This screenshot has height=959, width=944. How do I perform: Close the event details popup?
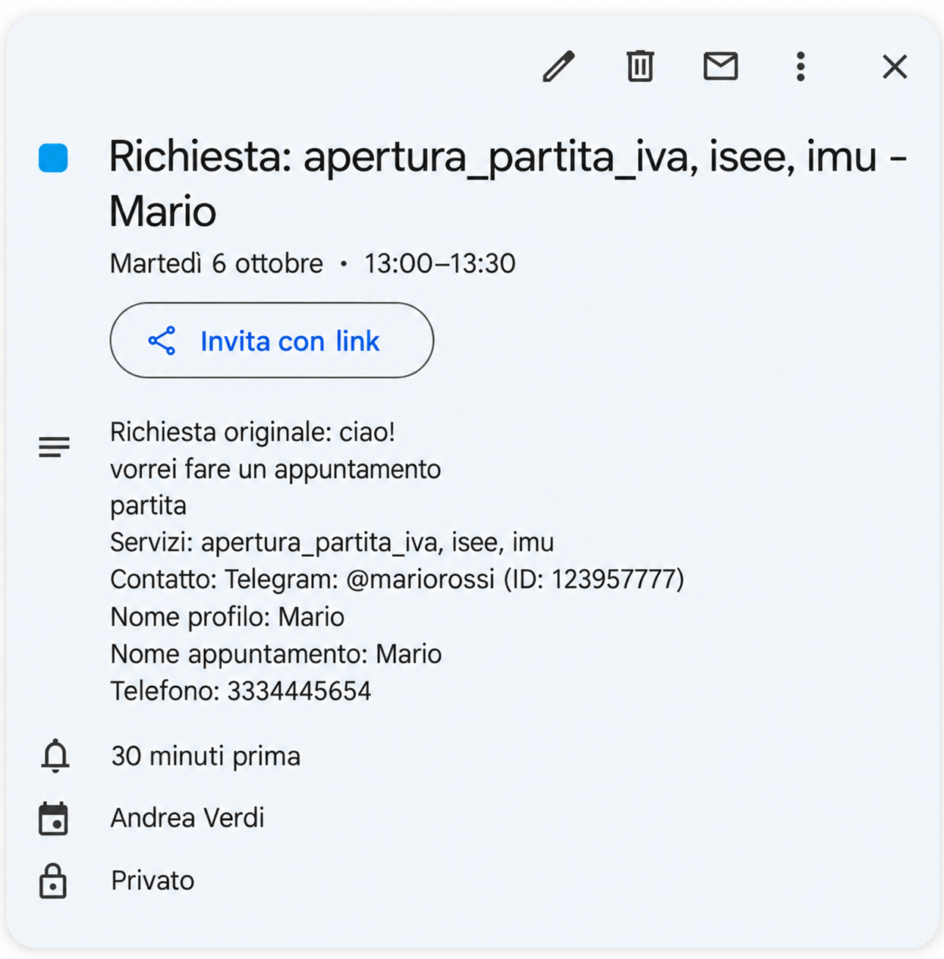click(x=895, y=67)
